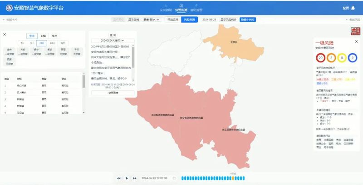Toggle the 显示风险统计 statistics button
363x185 pixels.
point(228,20)
